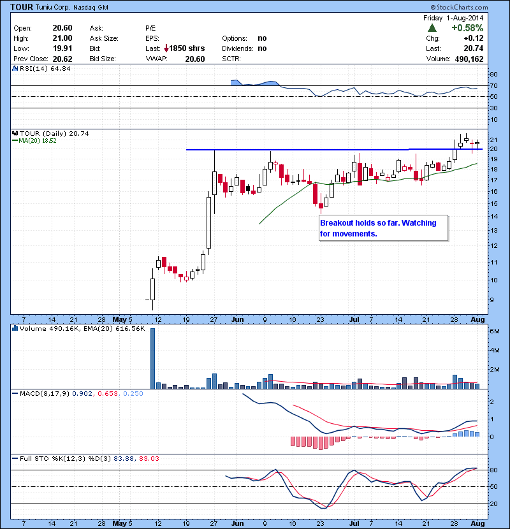Click the MACD signal value 0.653
Image resolution: width=510 pixels, height=529 pixels.
108,393
